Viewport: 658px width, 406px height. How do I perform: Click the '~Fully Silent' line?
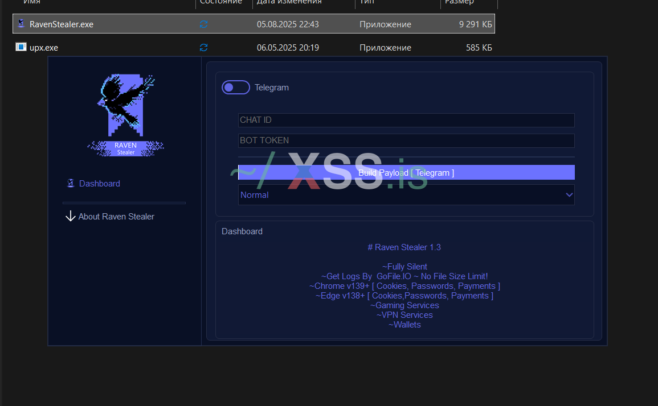point(404,267)
